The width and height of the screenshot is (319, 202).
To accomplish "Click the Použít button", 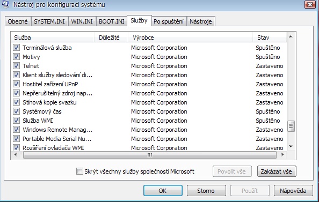I will click(x=250, y=191).
